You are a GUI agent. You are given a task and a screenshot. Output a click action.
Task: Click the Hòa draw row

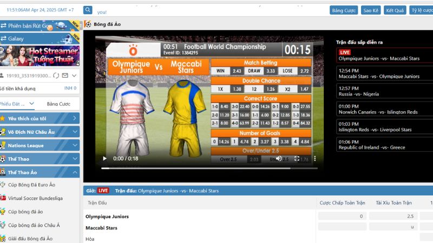click(x=90, y=239)
